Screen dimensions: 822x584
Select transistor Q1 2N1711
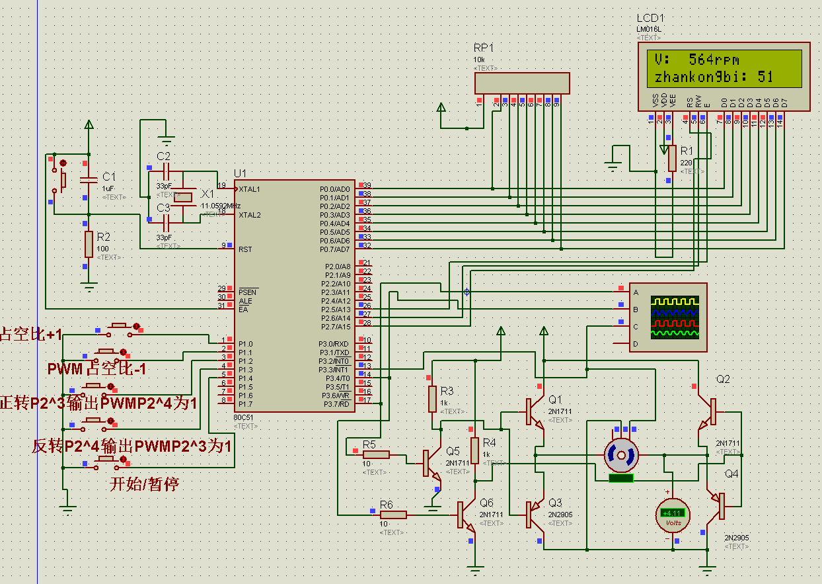(534, 411)
